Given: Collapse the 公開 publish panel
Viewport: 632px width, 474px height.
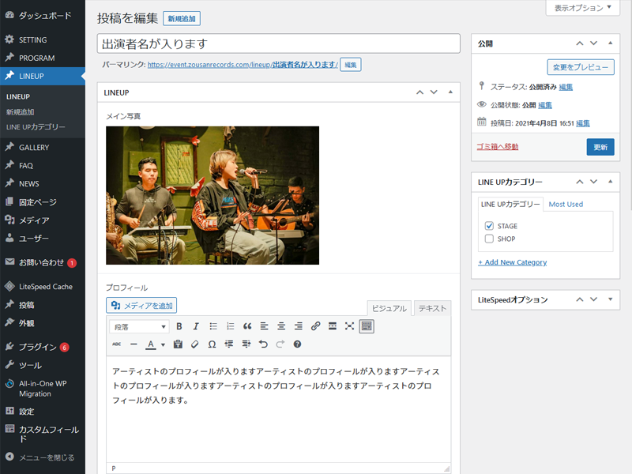Looking at the screenshot, I should click(x=610, y=43).
